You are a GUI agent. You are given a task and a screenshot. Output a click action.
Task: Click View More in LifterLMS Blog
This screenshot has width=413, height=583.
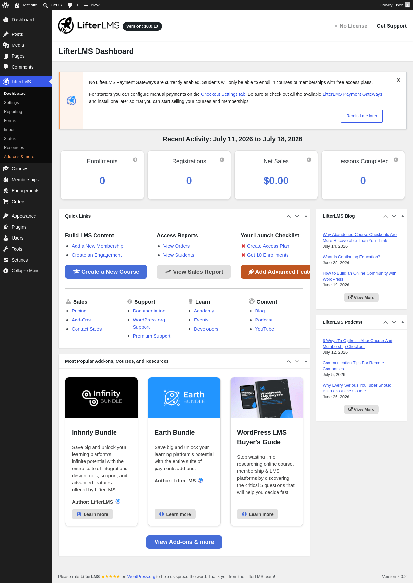pos(361,298)
